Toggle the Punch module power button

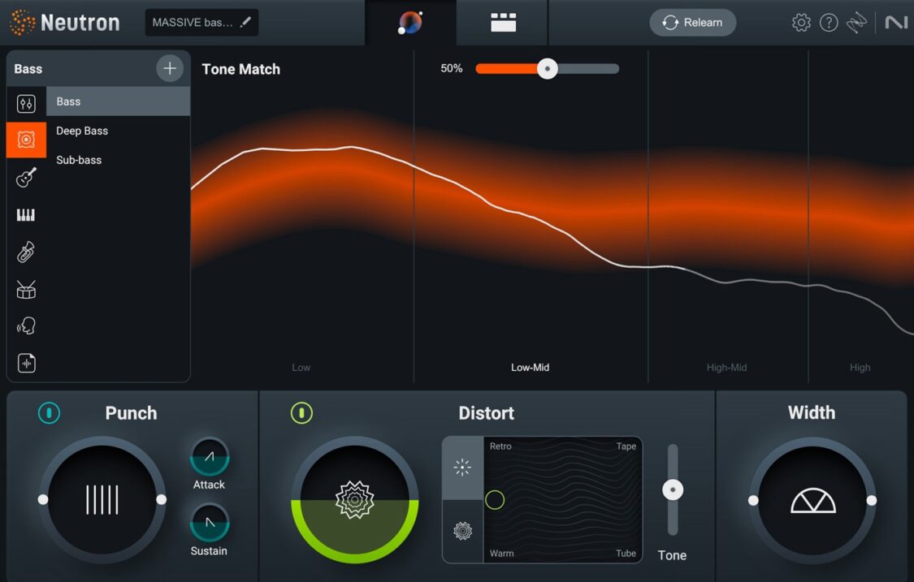click(49, 413)
